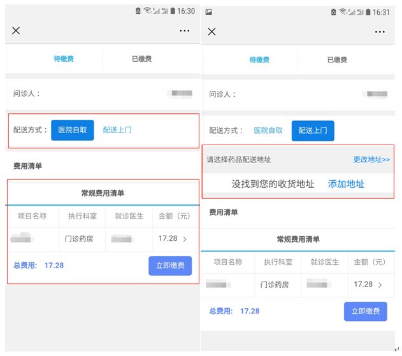The height and width of the screenshot is (356, 402).
Task: Tap 总费用: 17.28 on left phone
Action: point(38,266)
